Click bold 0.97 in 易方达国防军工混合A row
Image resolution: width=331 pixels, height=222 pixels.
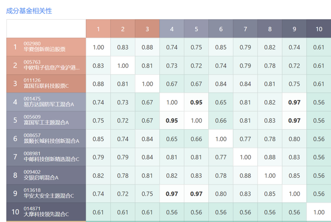pyautogui.click(x=294, y=102)
